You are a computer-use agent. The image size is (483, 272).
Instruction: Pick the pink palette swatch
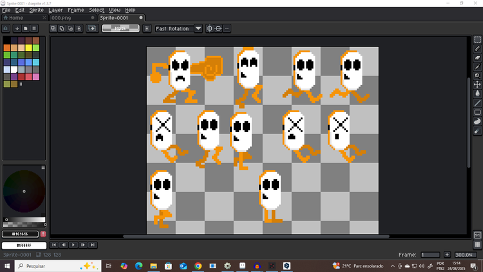click(36, 77)
